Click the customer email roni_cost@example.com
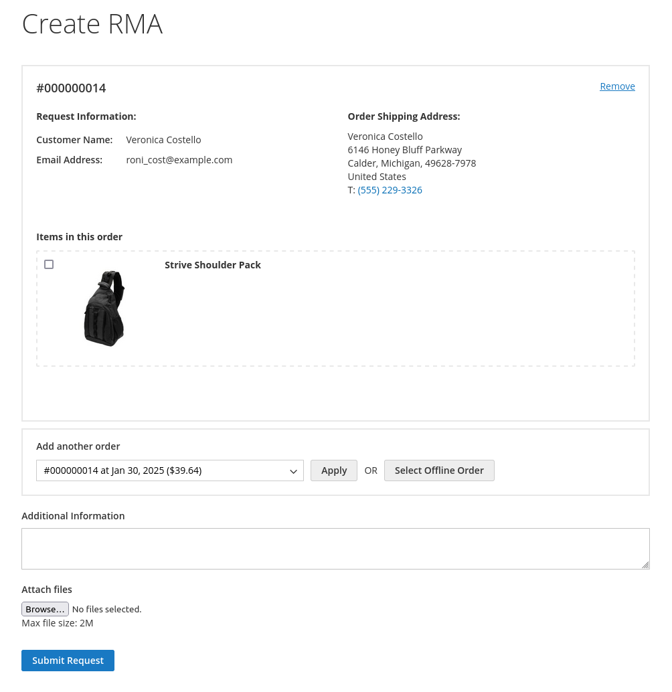The image size is (672, 692). [179, 159]
